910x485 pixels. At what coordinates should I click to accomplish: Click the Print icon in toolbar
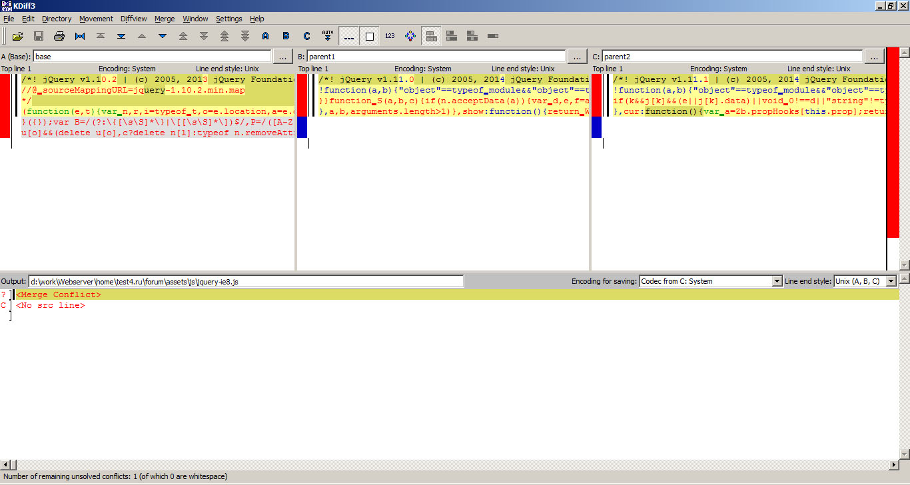(59, 36)
